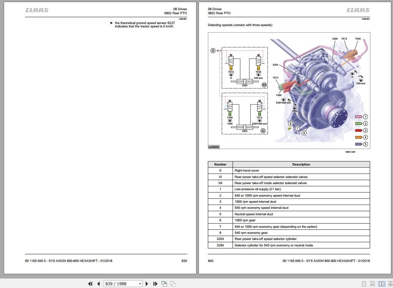The width and height of the screenshot is (393, 288).
Task: Click the Description table header
Action: coord(301,164)
